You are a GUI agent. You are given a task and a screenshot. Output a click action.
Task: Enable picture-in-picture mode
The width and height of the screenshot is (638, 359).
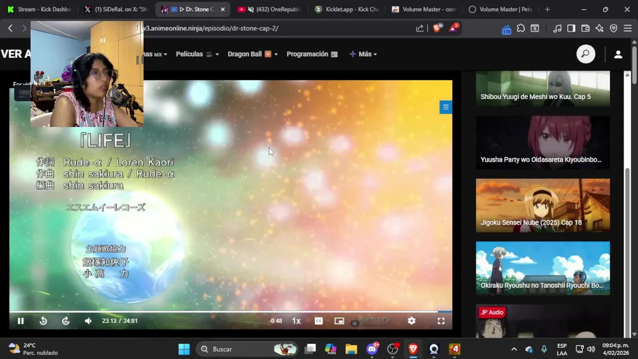(x=339, y=321)
